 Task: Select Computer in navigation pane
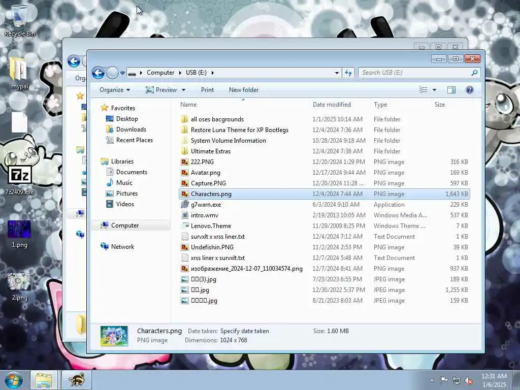click(125, 225)
